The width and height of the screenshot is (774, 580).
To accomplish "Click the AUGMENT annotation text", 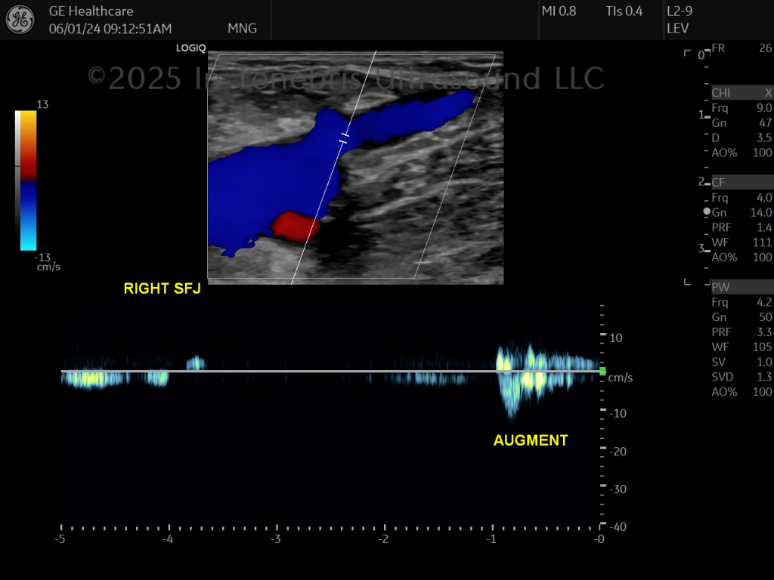I will [x=531, y=440].
